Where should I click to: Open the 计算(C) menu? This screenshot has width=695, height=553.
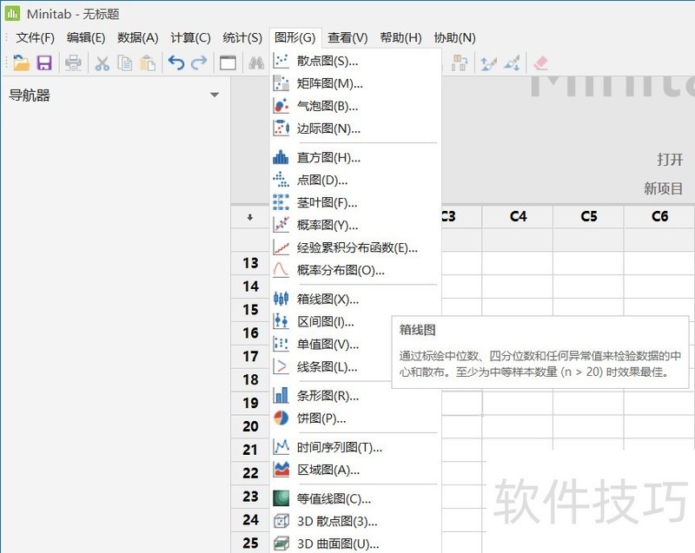(x=190, y=37)
